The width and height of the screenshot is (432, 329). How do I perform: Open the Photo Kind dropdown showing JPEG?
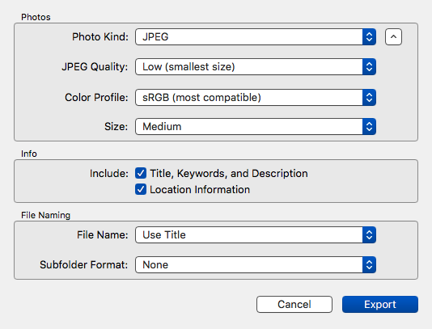pyautogui.click(x=256, y=36)
